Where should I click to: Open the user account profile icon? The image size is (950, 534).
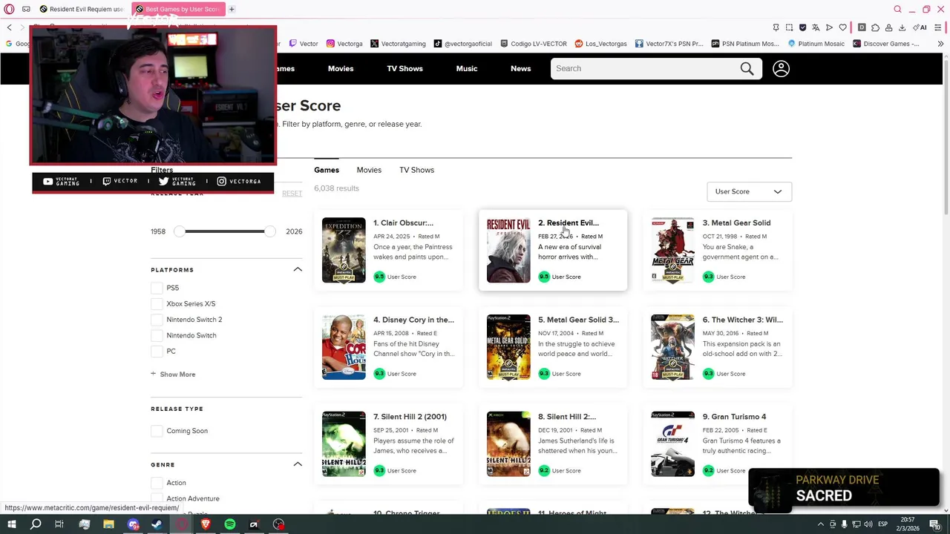click(x=781, y=69)
